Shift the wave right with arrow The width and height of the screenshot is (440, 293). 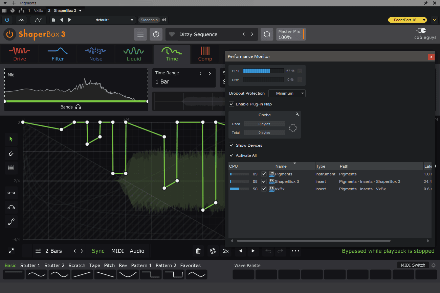point(253,251)
